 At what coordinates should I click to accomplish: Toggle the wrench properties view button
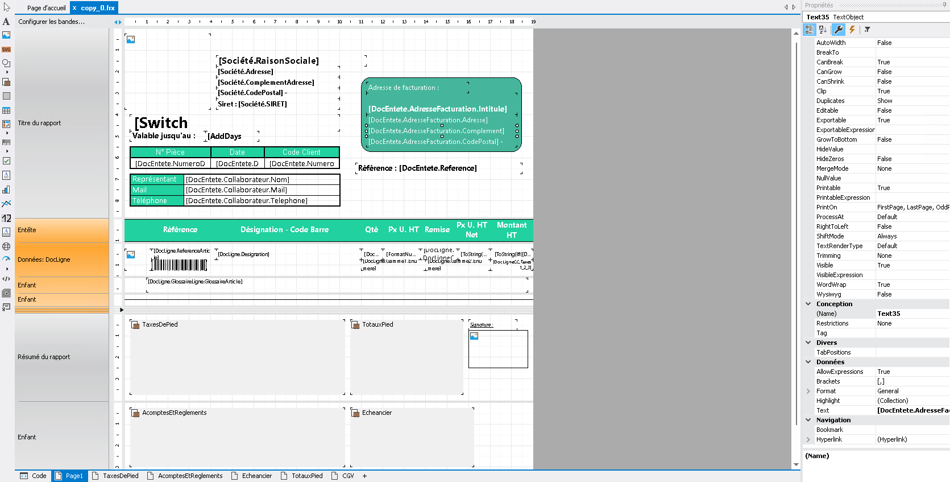[838, 30]
